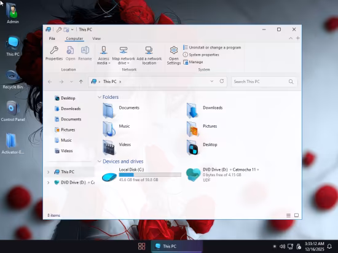Screen dimensions: 338x253
Task: Collapse the ribbon with the chevron
Action: [x=291, y=38]
